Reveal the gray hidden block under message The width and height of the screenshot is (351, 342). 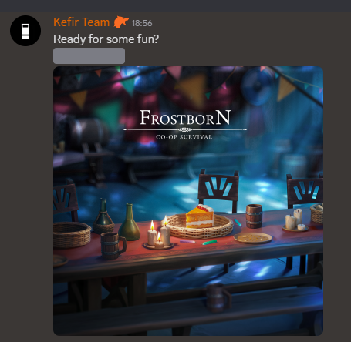coord(89,55)
